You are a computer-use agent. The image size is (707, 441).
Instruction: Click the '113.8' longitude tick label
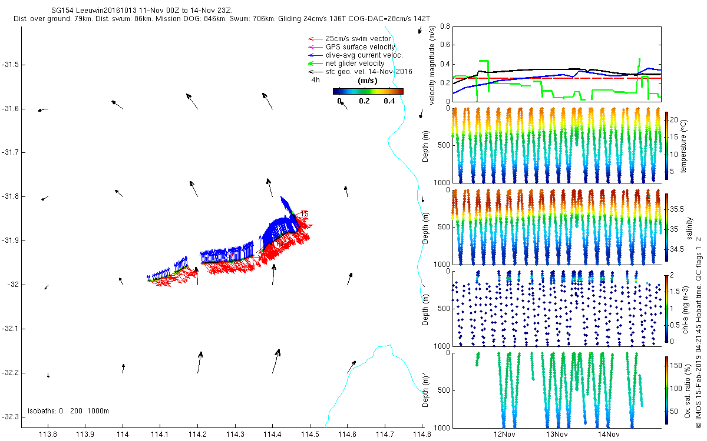[x=48, y=435]
